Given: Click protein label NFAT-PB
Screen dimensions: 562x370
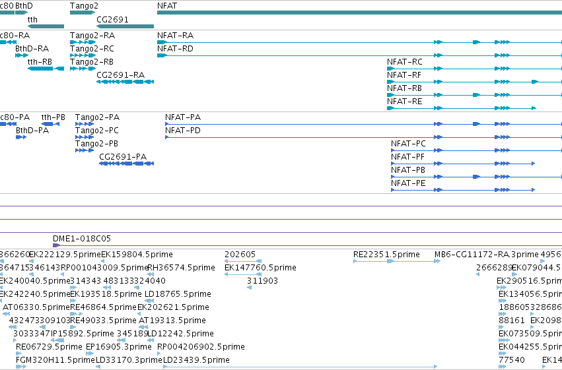Looking at the screenshot, I should [408, 170].
